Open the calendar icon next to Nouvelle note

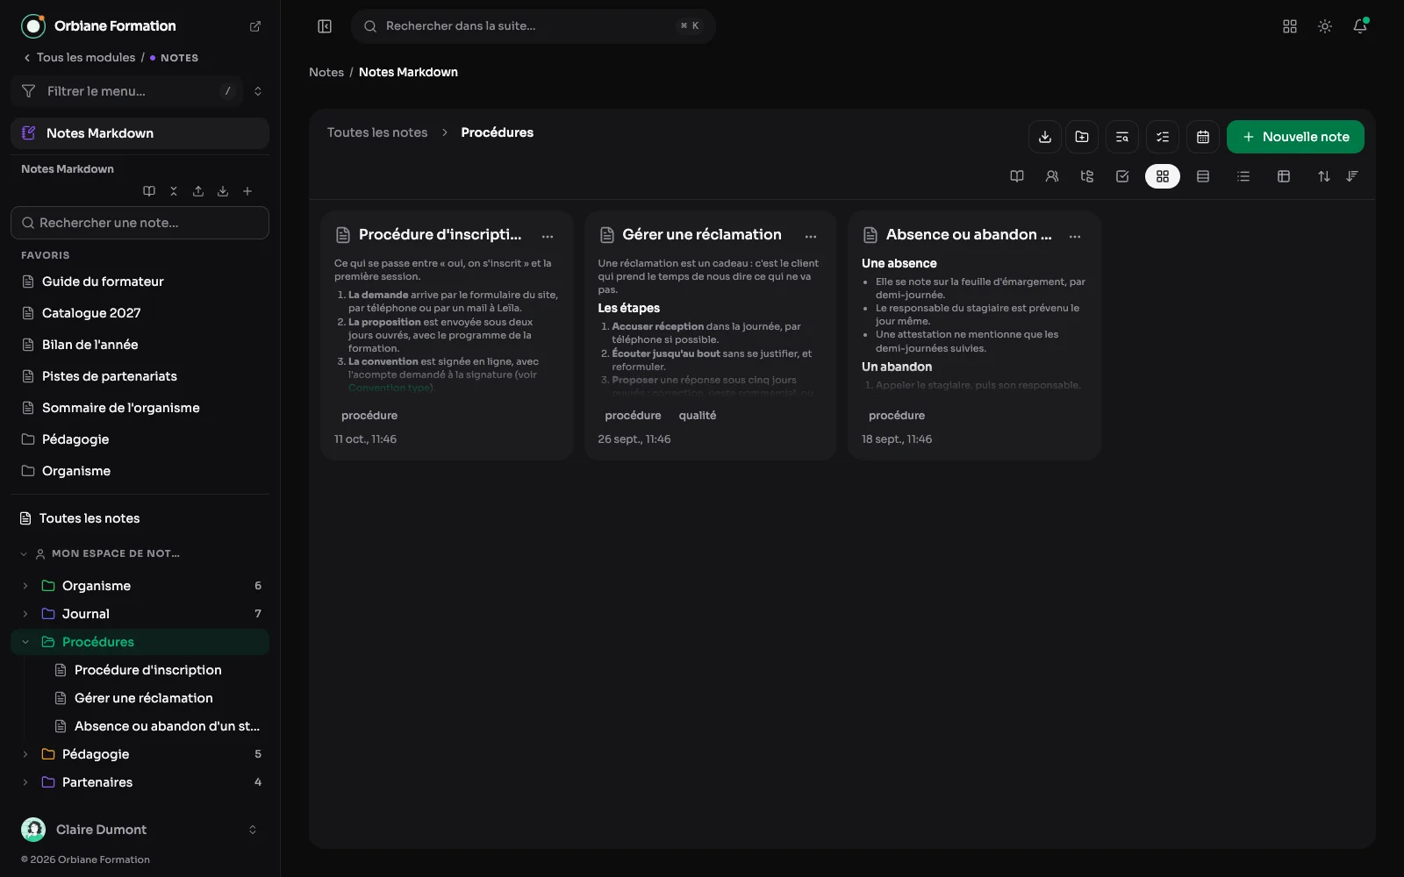[x=1203, y=137]
